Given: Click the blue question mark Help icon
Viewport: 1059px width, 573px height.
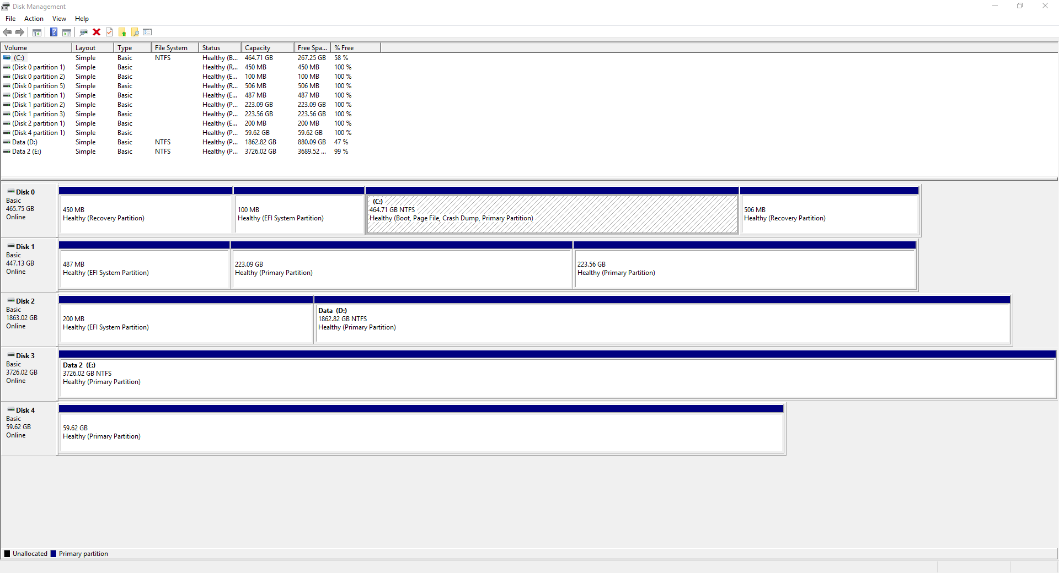Looking at the screenshot, I should click(54, 33).
